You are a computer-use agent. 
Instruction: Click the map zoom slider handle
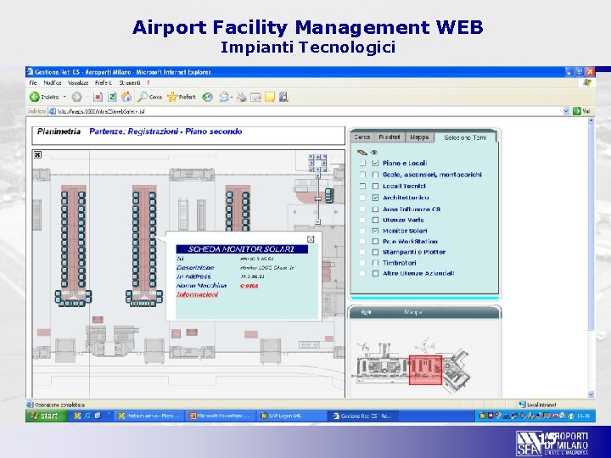(318, 198)
